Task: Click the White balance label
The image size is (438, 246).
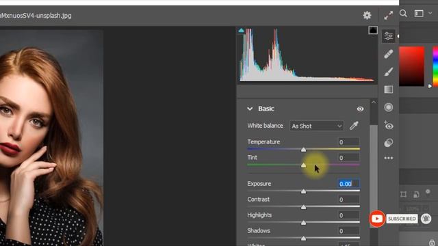Action: [x=265, y=126]
